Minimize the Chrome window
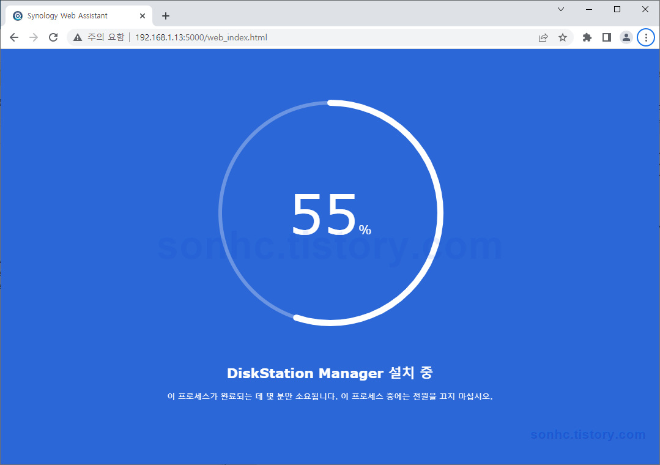The width and height of the screenshot is (660, 465). tap(589, 9)
